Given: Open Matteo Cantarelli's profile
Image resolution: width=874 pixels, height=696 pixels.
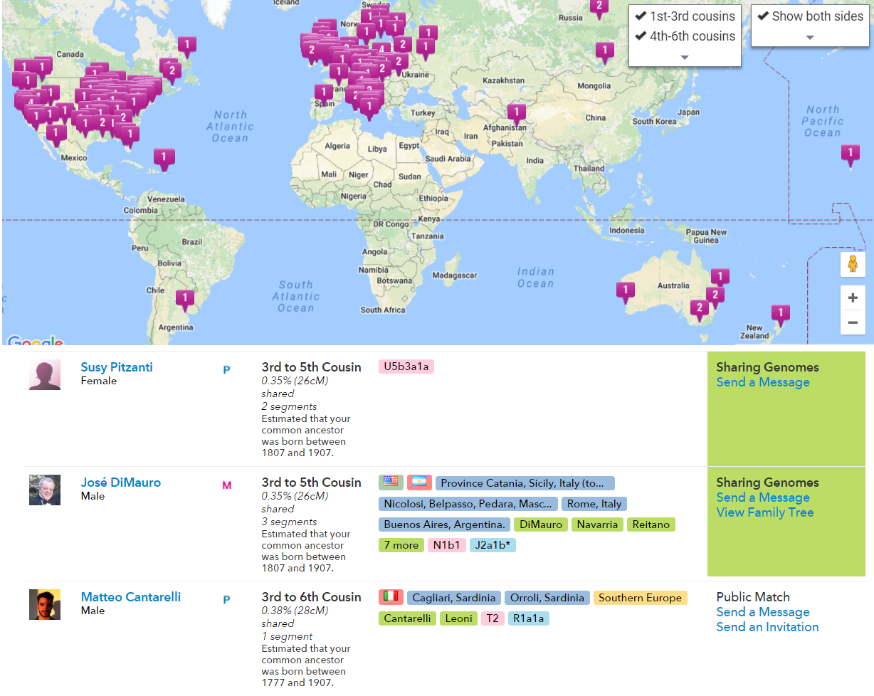Looking at the screenshot, I should pos(131,597).
